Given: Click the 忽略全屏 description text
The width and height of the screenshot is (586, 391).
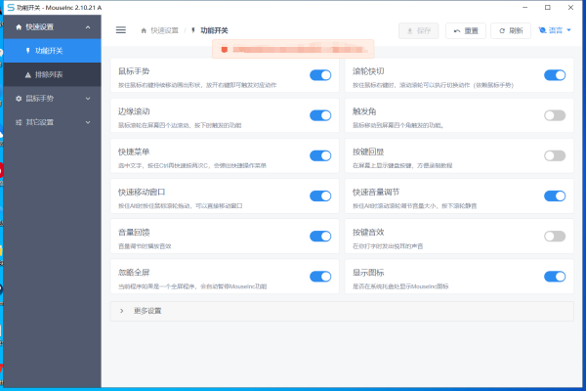Looking at the screenshot, I should [192, 286].
